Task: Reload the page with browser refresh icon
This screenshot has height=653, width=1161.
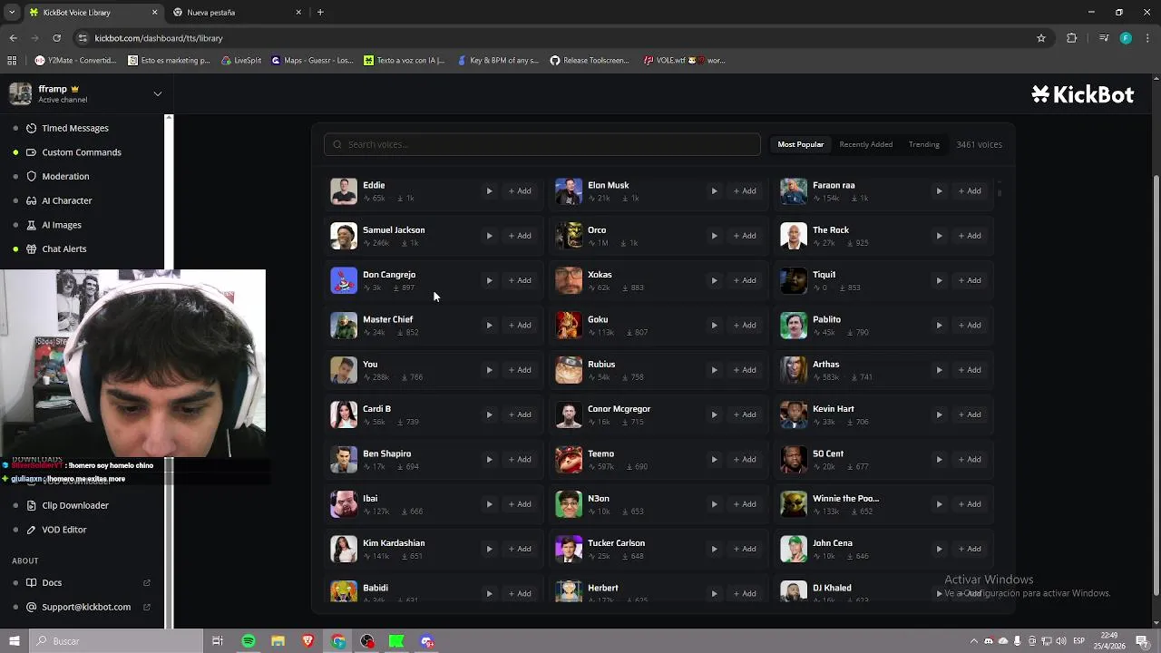Action: [x=56, y=38]
